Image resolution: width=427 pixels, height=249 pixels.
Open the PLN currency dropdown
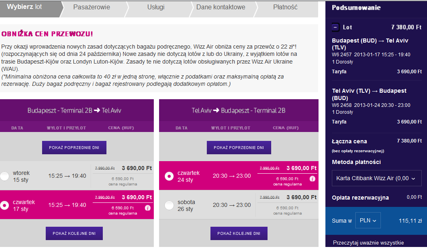368,220
